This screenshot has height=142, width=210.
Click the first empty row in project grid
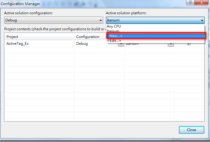pyautogui.click(x=39, y=50)
